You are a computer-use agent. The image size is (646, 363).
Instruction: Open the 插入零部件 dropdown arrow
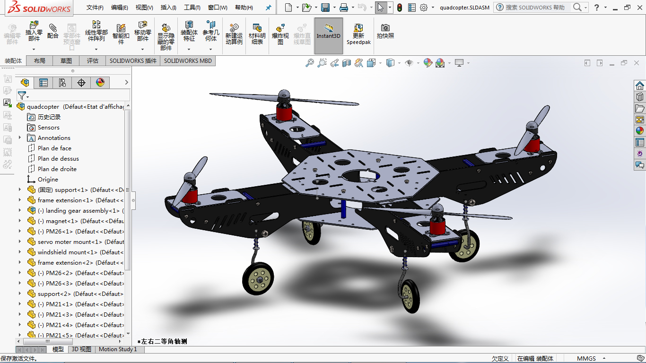pyautogui.click(x=34, y=49)
